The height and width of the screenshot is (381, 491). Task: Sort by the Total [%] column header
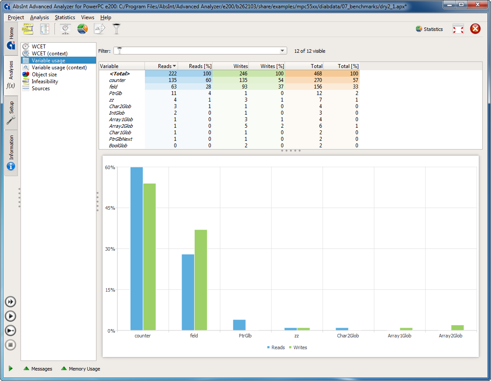(341, 66)
